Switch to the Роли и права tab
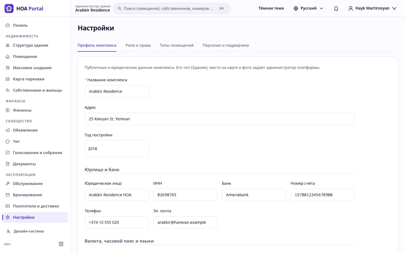405x253 pixels. pos(138,45)
